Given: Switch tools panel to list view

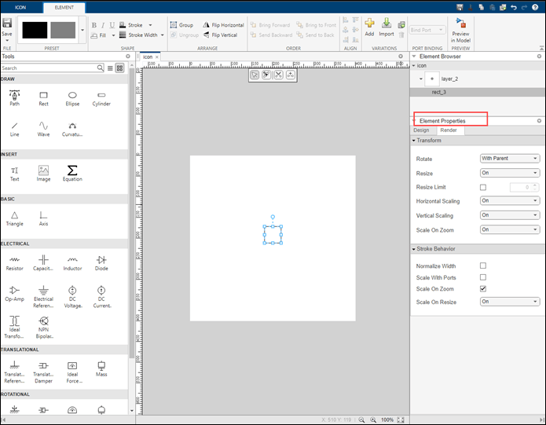Looking at the screenshot, I should pos(110,68).
